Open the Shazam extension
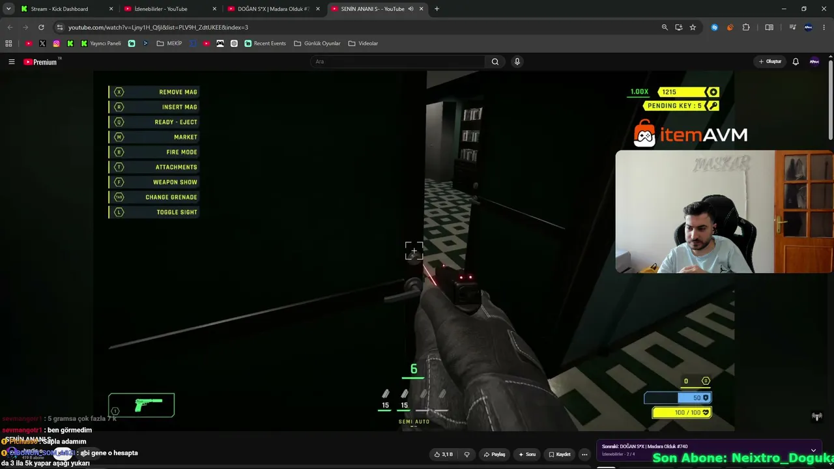Image resolution: width=834 pixels, height=469 pixels. pyautogui.click(x=715, y=27)
